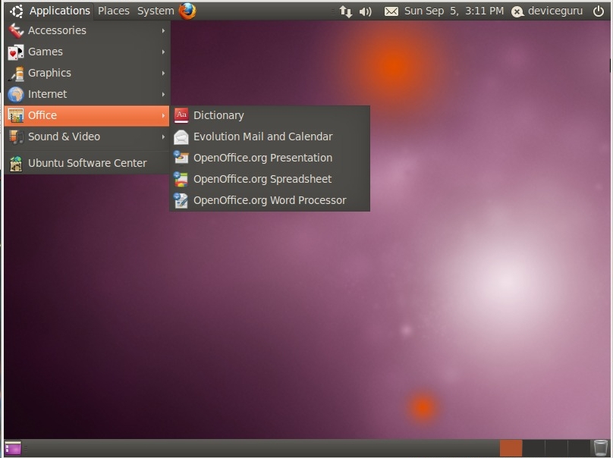Click the OpenOffice.org Word Processor icon

click(181, 200)
